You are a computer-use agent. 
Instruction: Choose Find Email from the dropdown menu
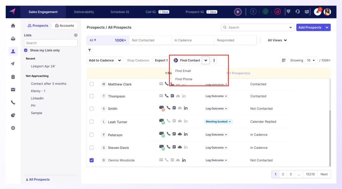pyautogui.click(x=183, y=71)
